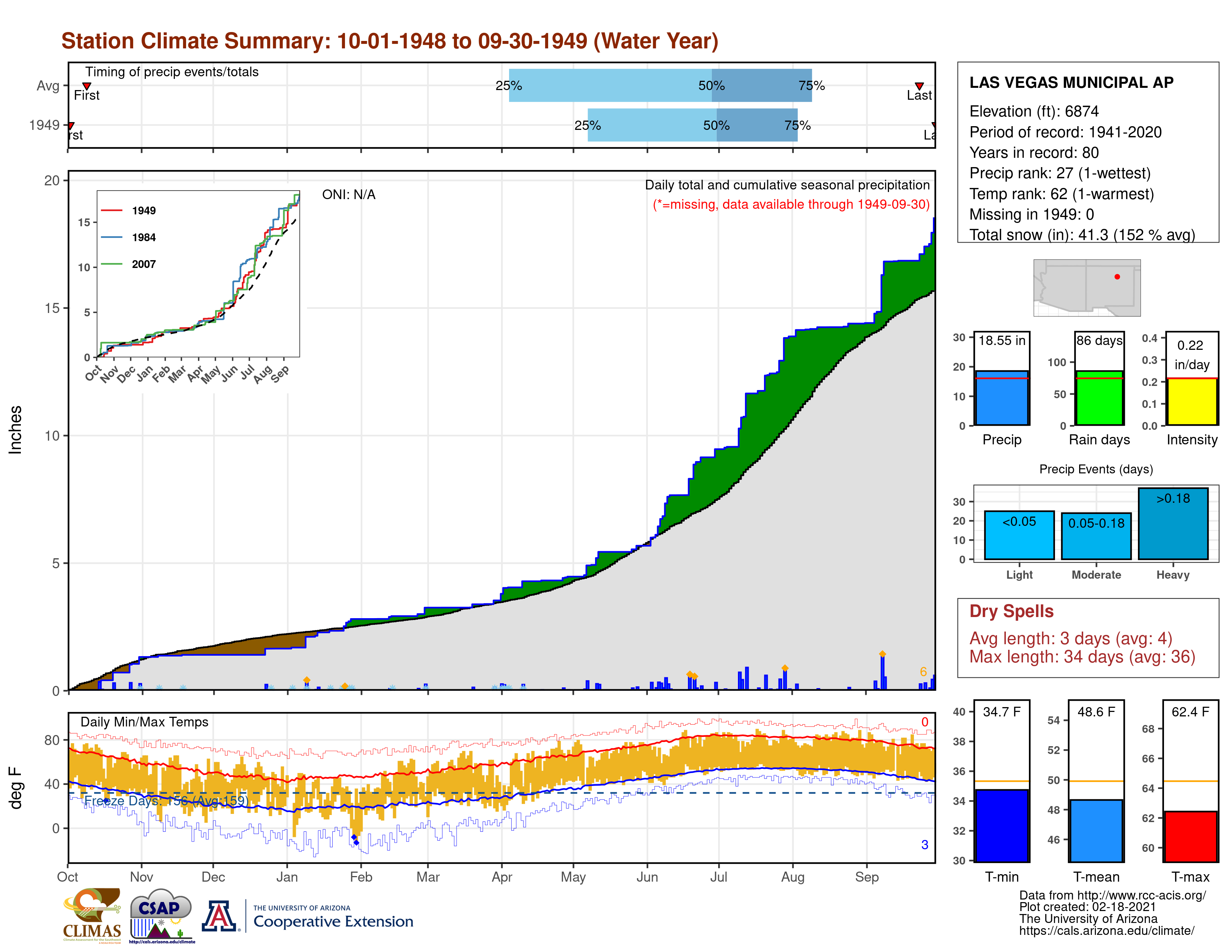Viewport: 1228px width, 949px height.
Task: Click the Timing of precip events/totals label
Action: (172, 72)
